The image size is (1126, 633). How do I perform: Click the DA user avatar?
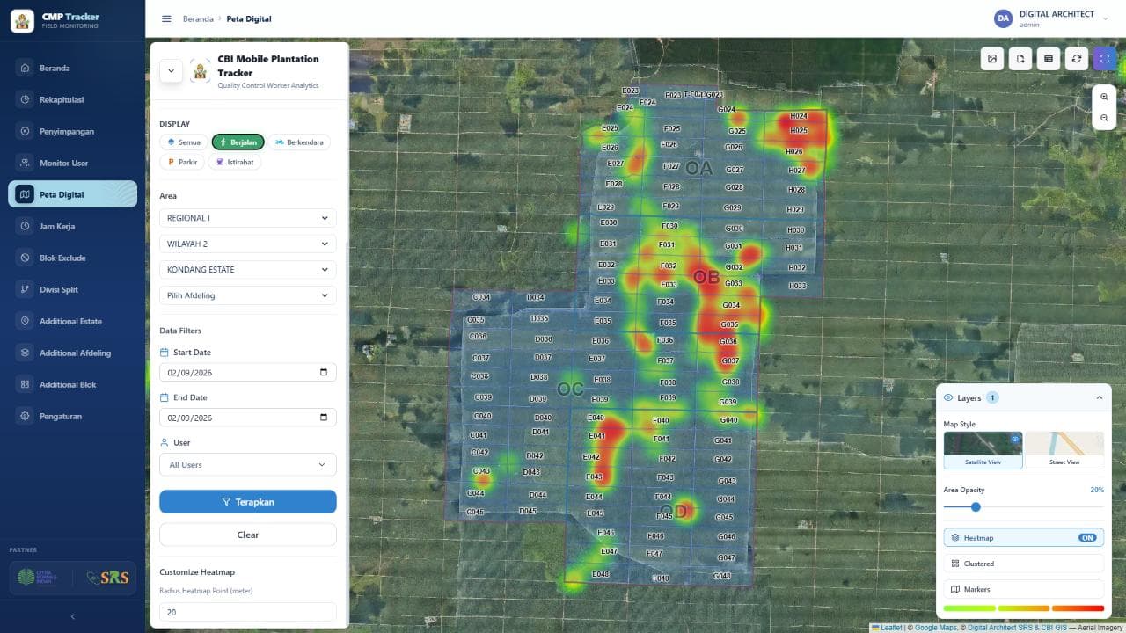point(1003,18)
